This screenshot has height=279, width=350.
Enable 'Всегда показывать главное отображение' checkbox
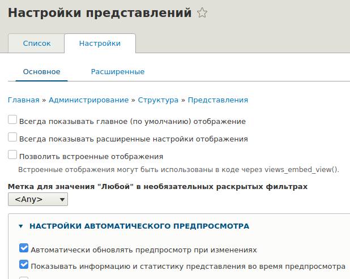click(x=12, y=119)
